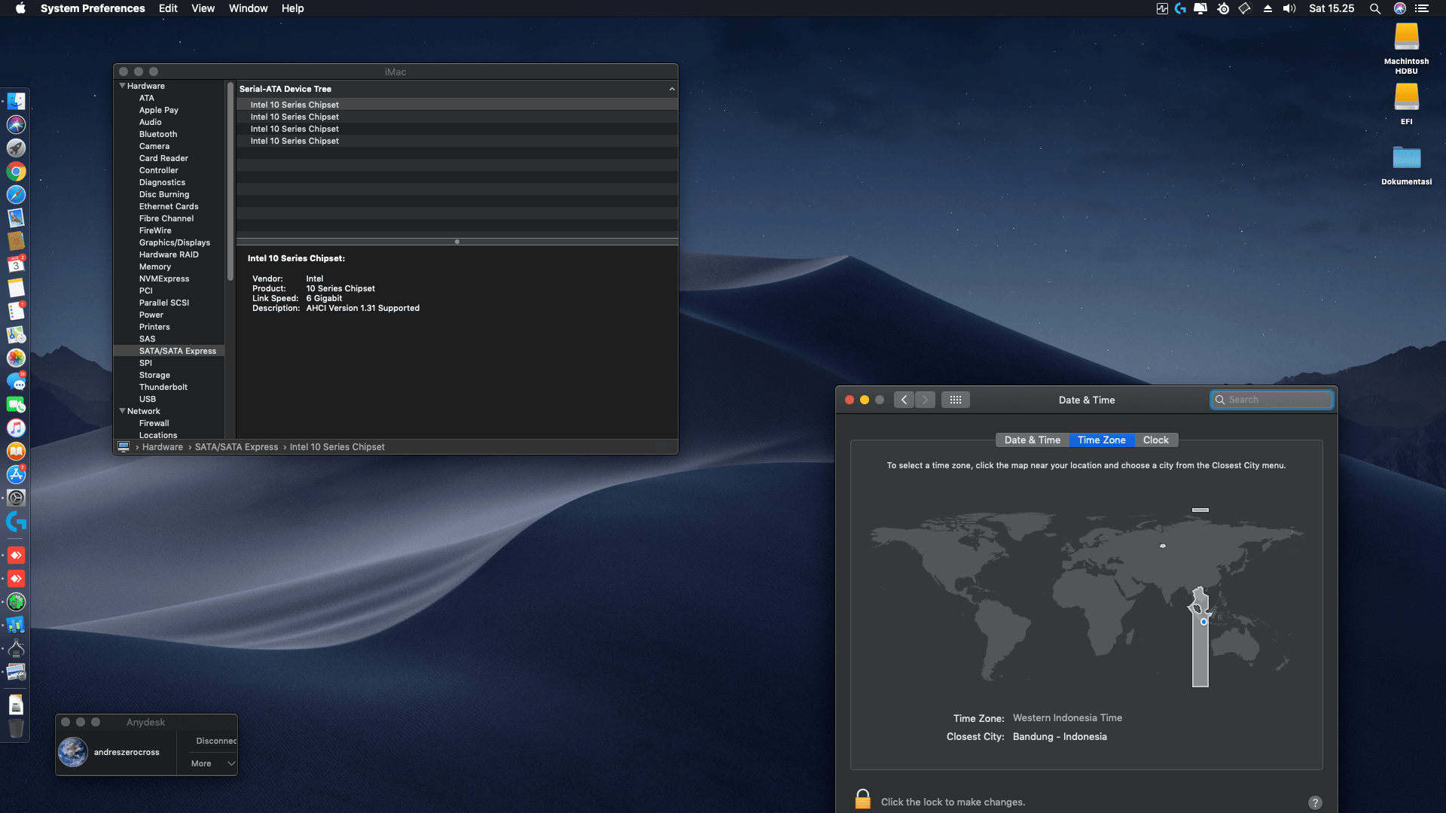Open Spotlight search in menu bar

(1374, 8)
